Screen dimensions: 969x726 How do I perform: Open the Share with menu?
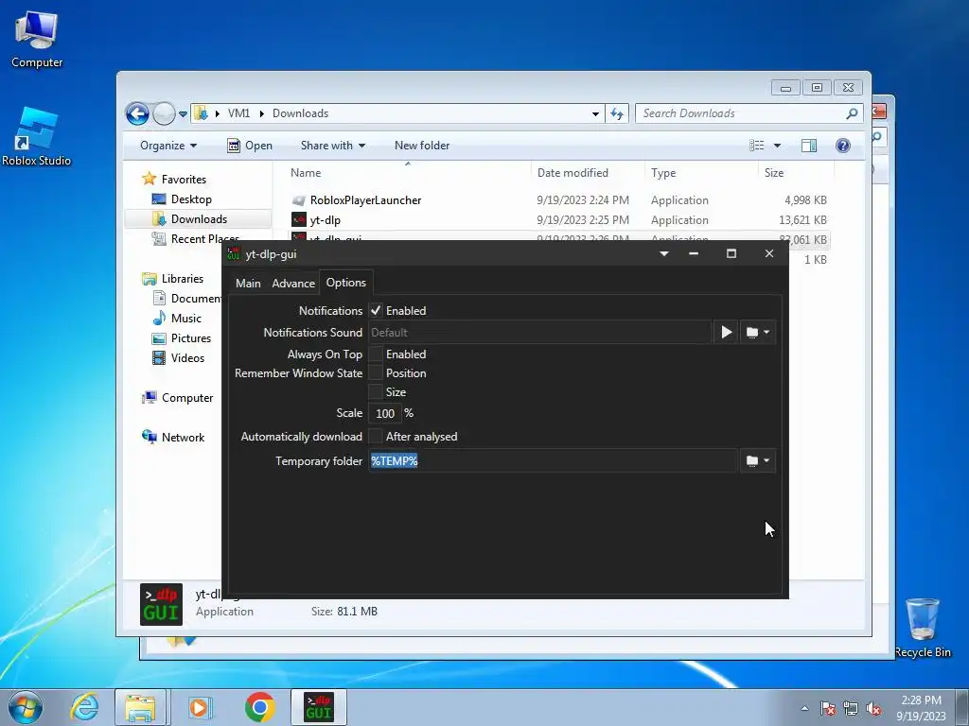tap(332, 146)
